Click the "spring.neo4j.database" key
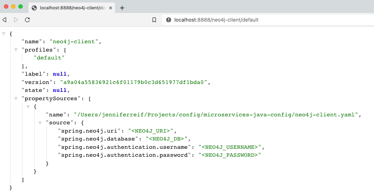The width and height of the screenshot is (374, 196). (x=98, y=139)
